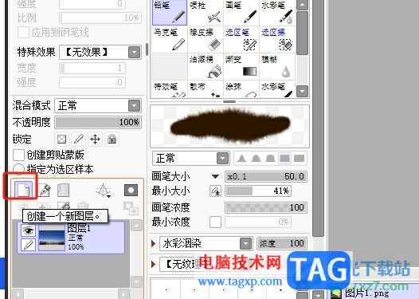419x299 pixels.
Task: Expand the 画笔大小 size multiplier arrow
Action: [215, 176]
